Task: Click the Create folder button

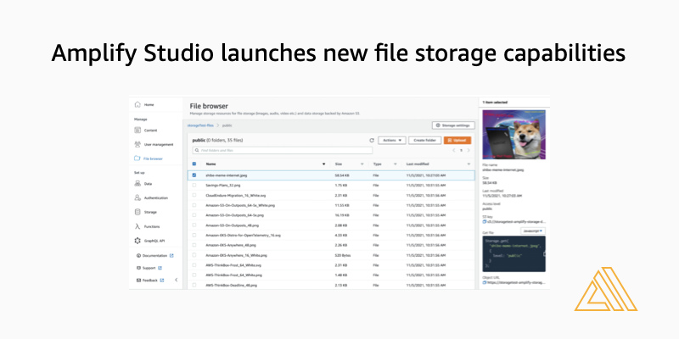Action: pos(425,141)
